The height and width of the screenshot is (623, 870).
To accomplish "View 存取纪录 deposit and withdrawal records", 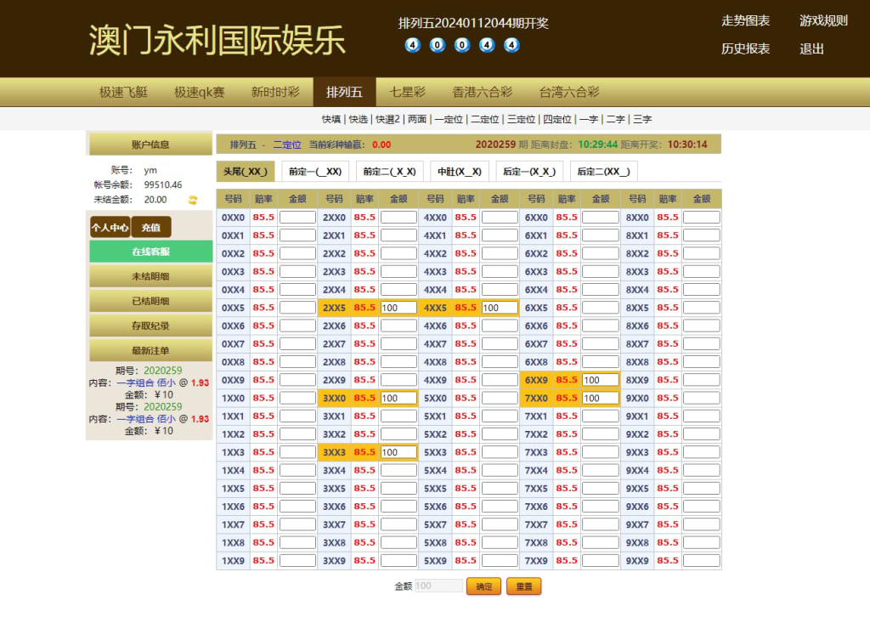I will (150, 325).
